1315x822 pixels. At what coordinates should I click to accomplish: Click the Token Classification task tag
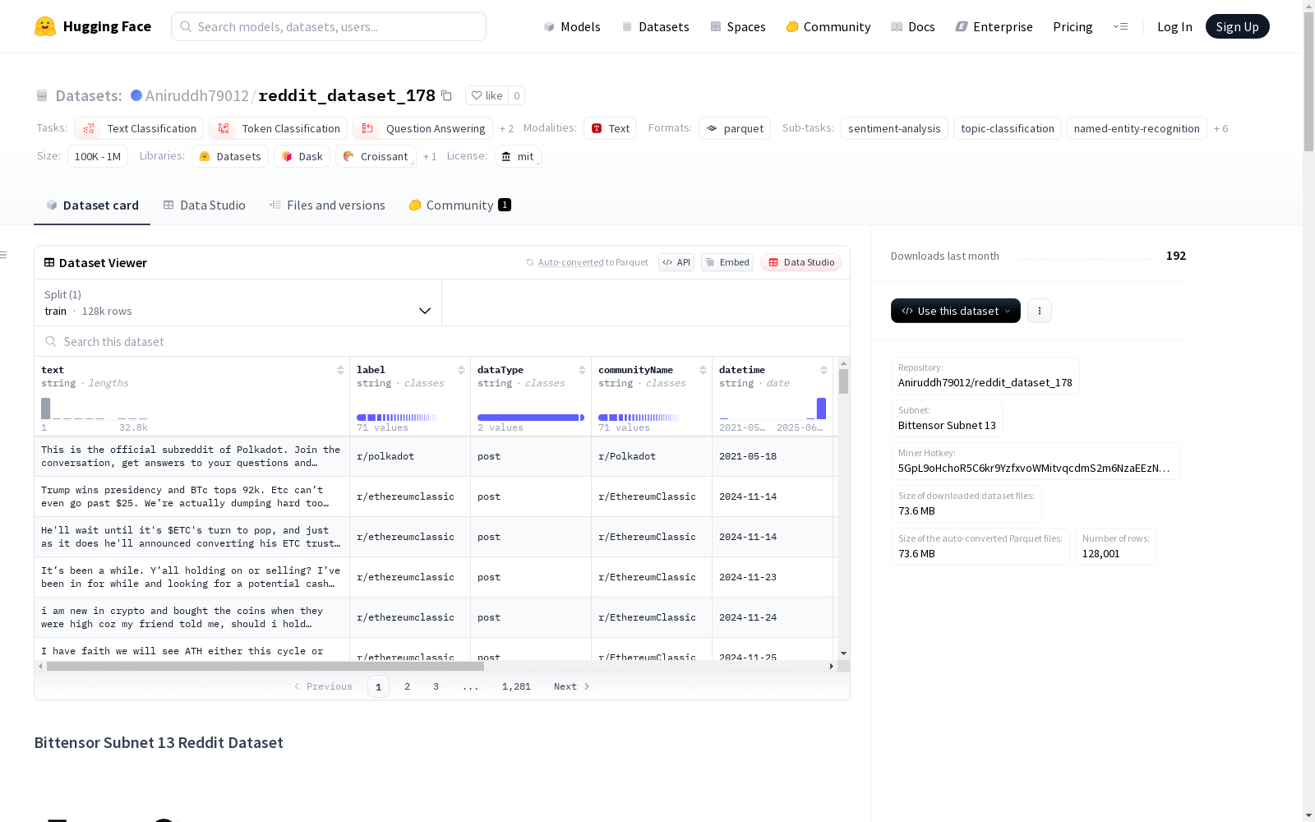278,128
